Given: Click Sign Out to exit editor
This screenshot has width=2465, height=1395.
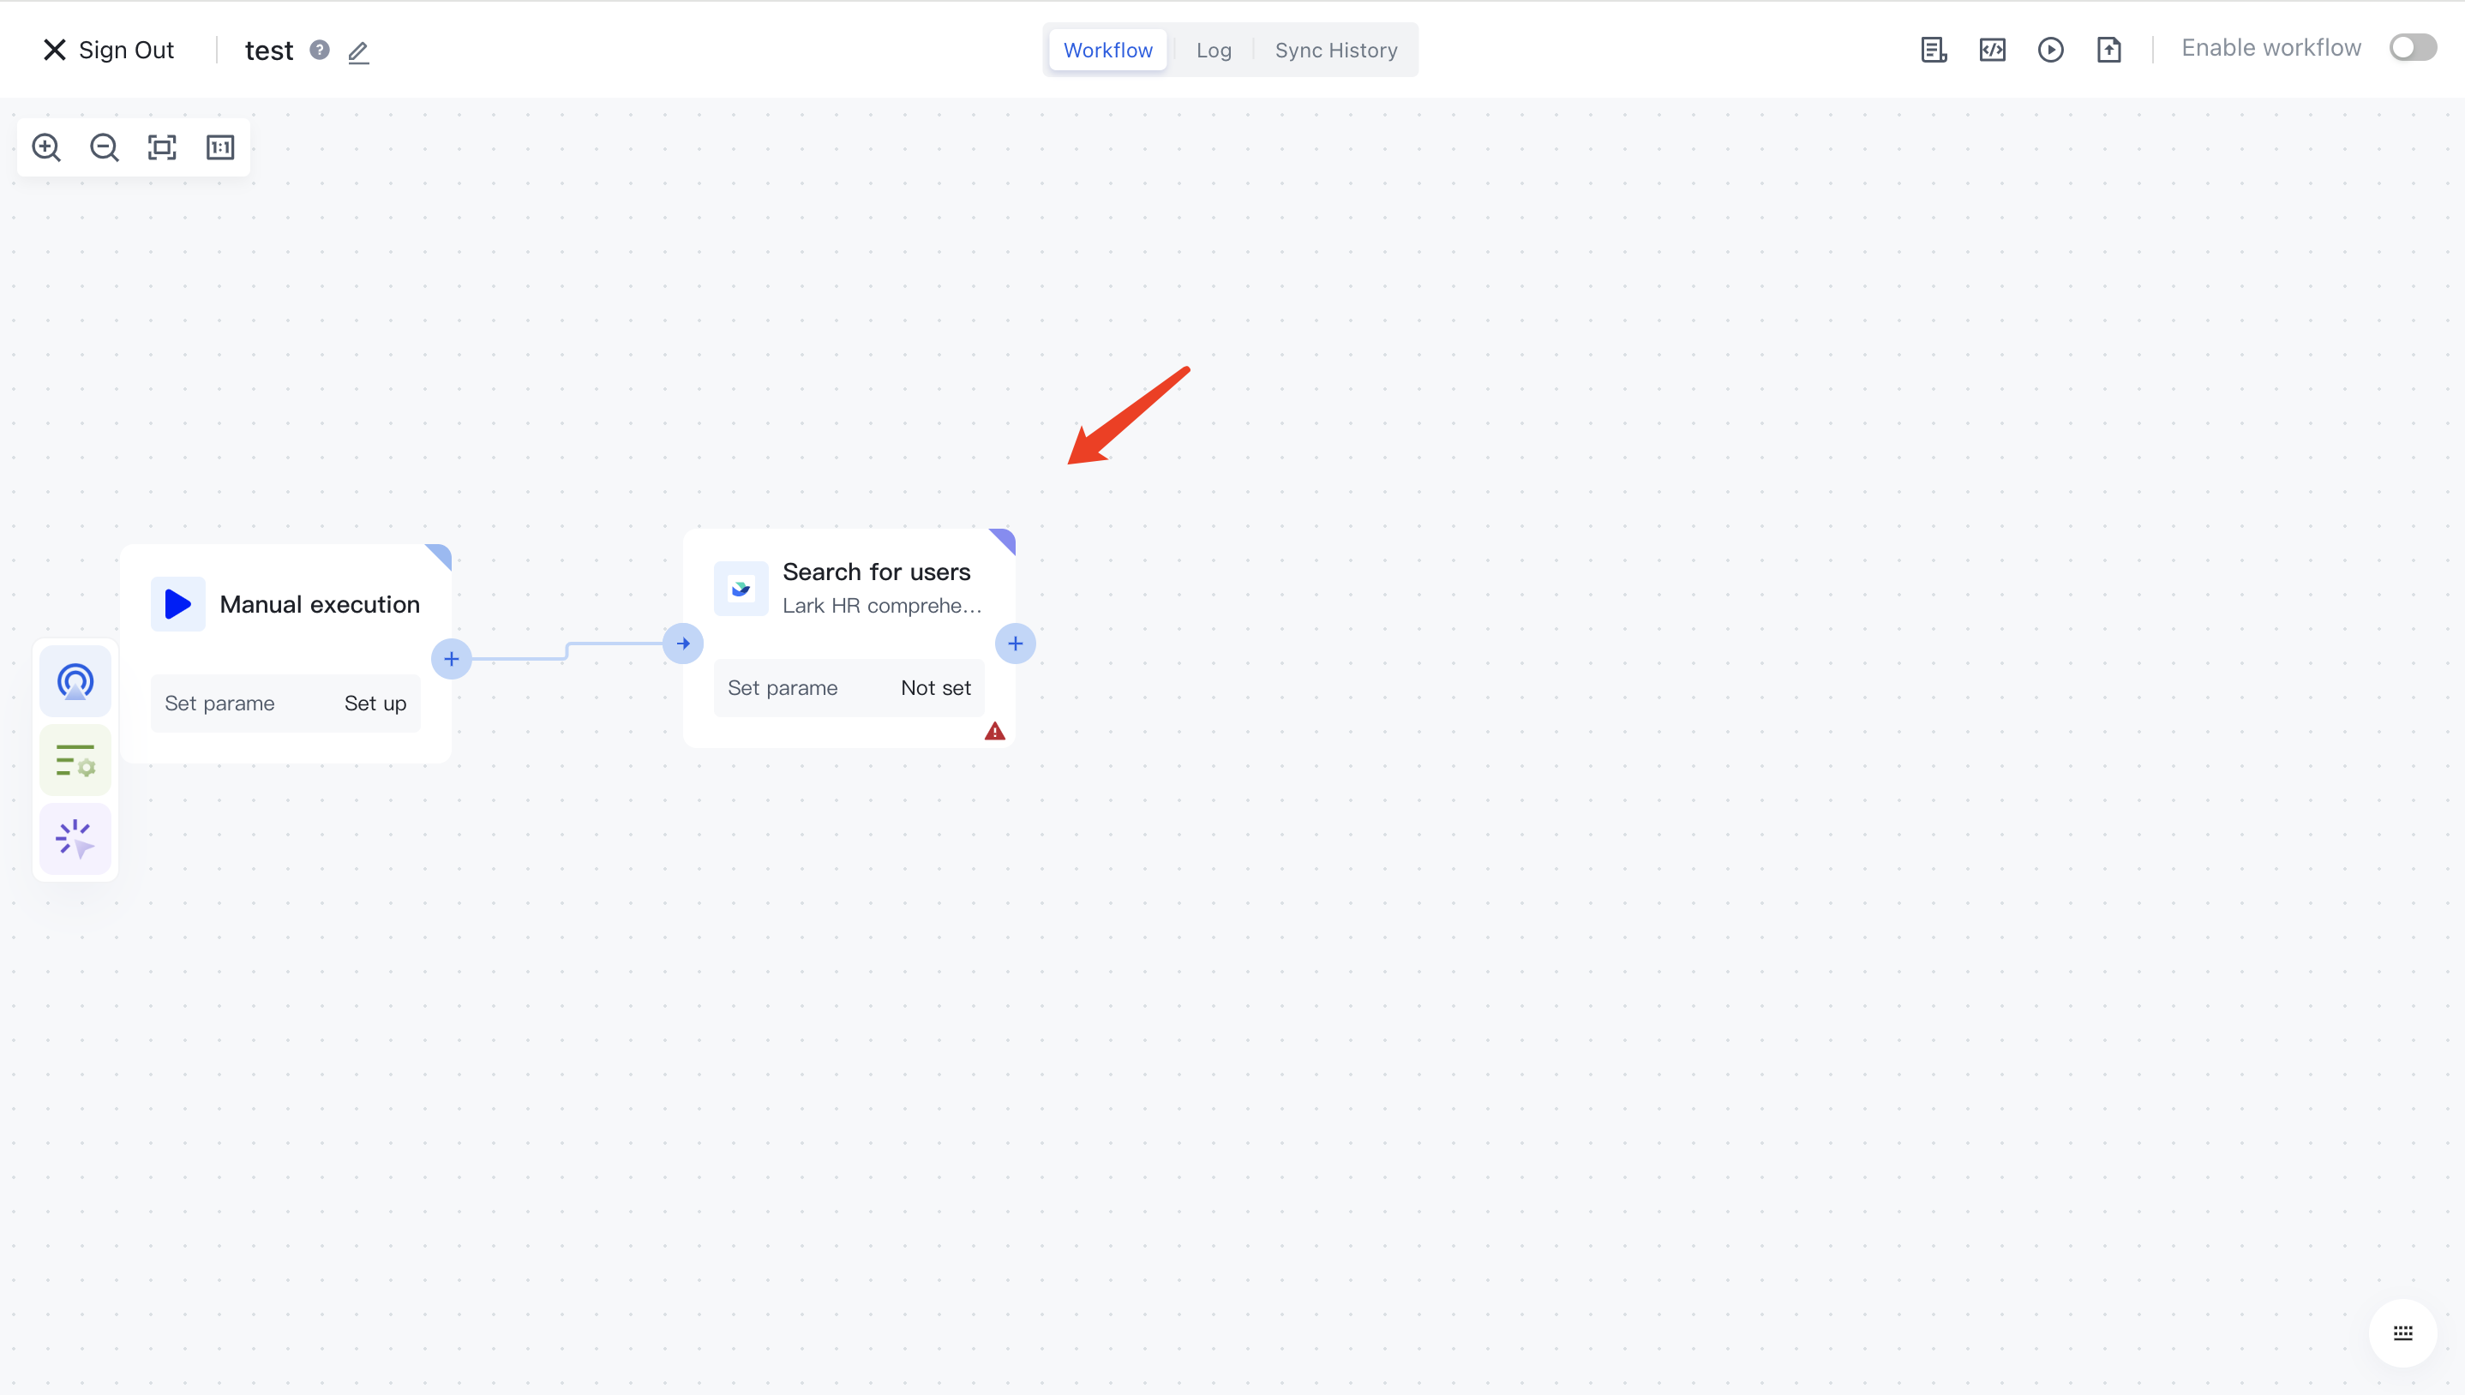Looking at the screenshot, I should (108, 50).
